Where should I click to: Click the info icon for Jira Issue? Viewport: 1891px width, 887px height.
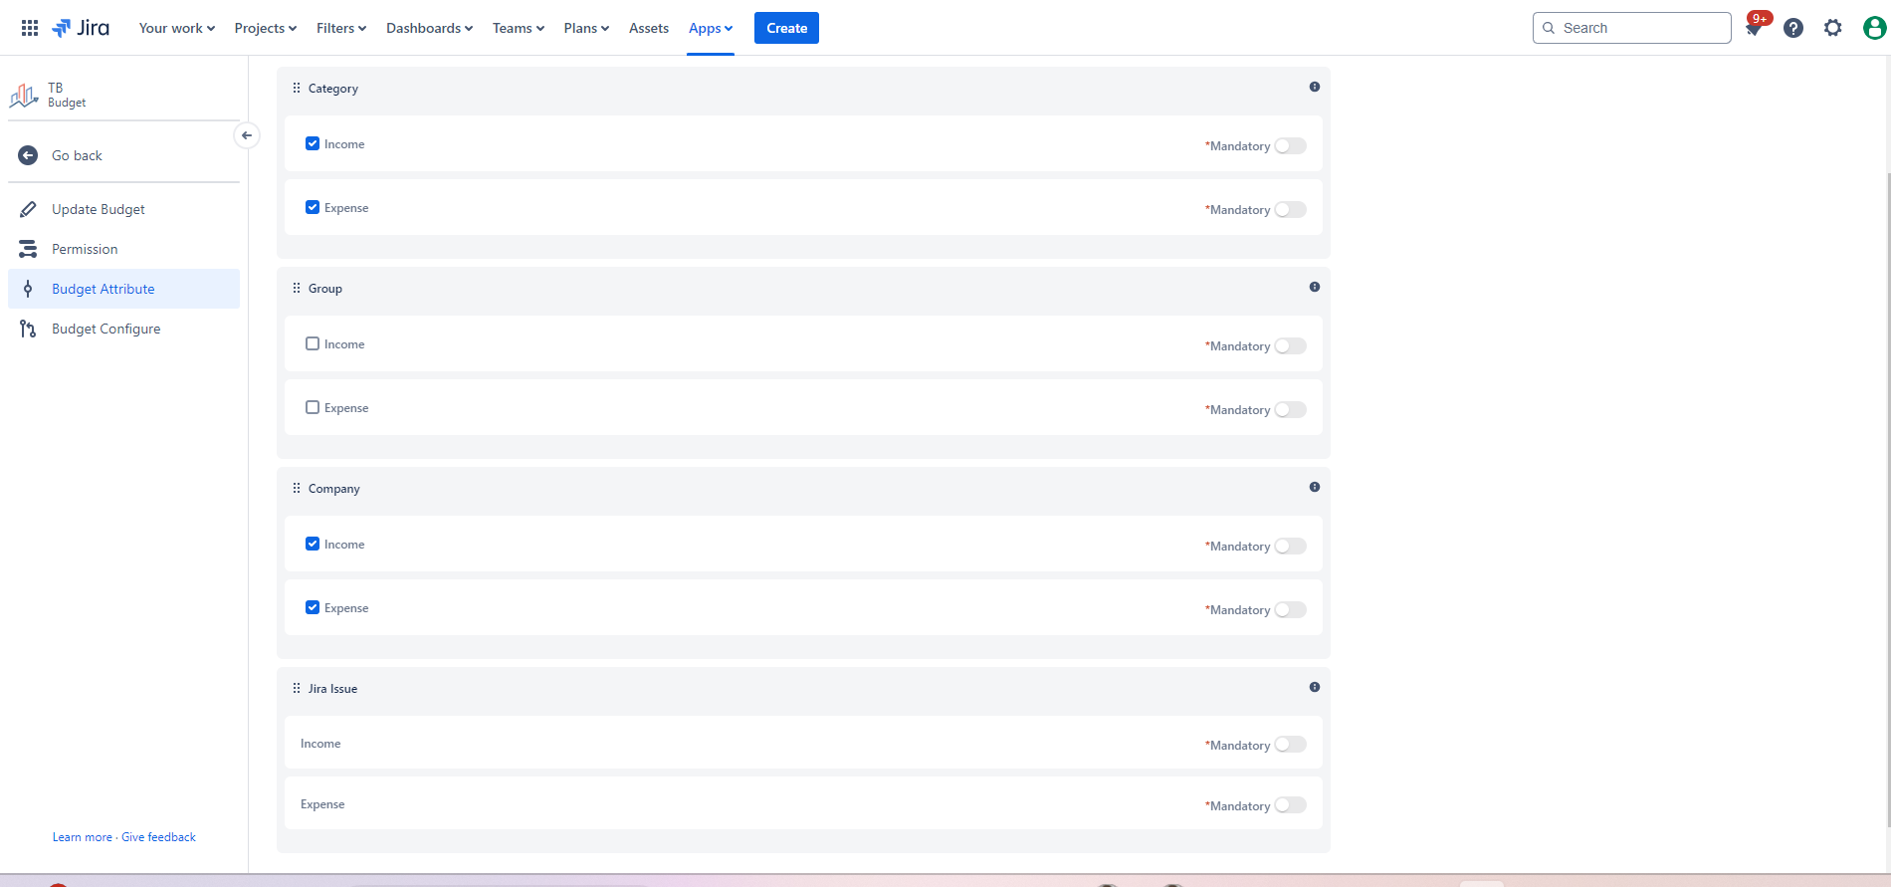coord(1315,687)
